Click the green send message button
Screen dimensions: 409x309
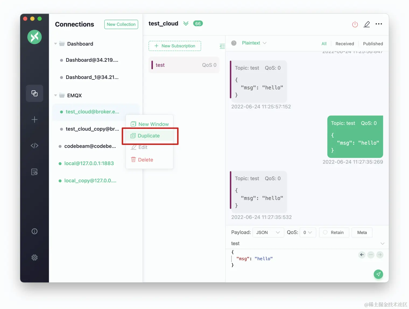[x=378, y=274]
